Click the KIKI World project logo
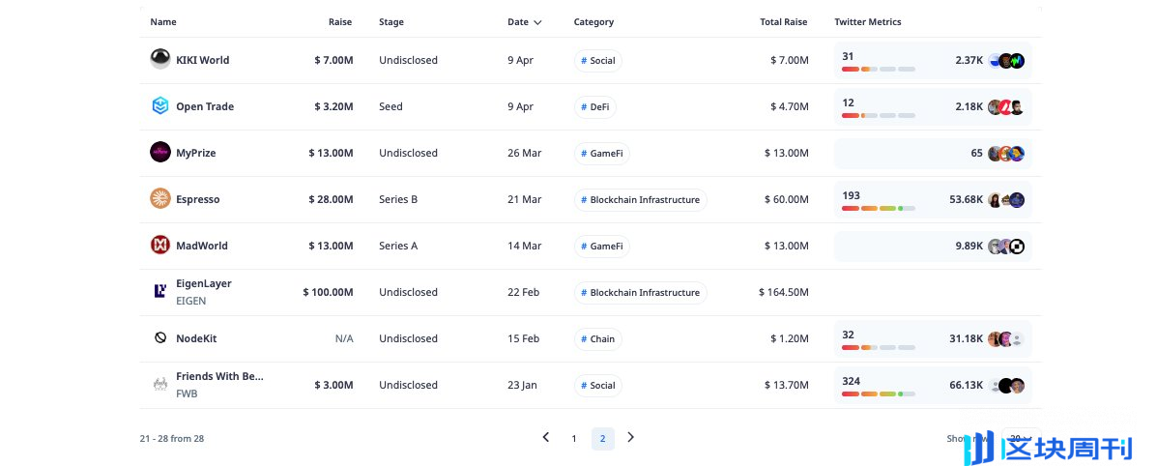 click(x=160, y=59)
